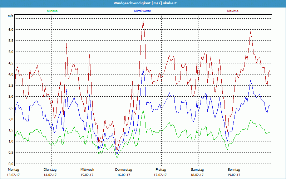The image size is (286, 179).
Task: Click the 5,0 y-axis value
Action: point(11,52)
